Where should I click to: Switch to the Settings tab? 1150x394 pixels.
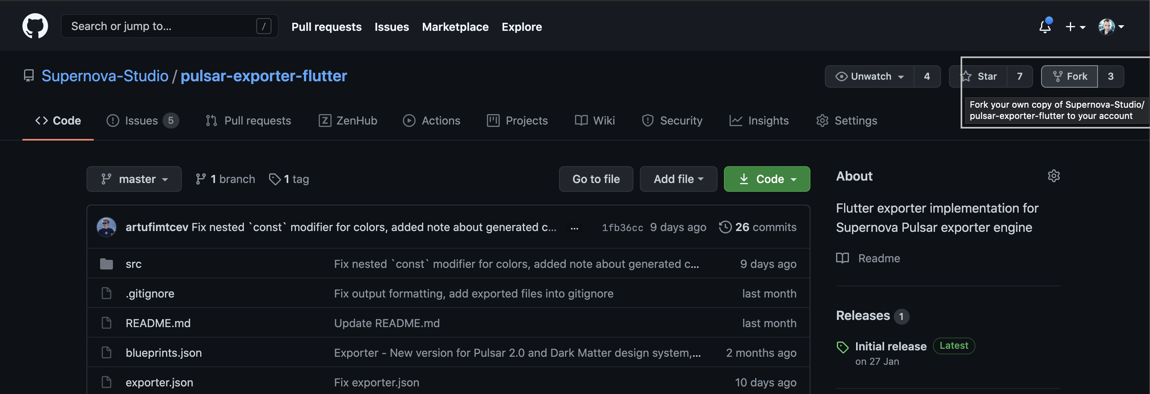coord(846,121)
